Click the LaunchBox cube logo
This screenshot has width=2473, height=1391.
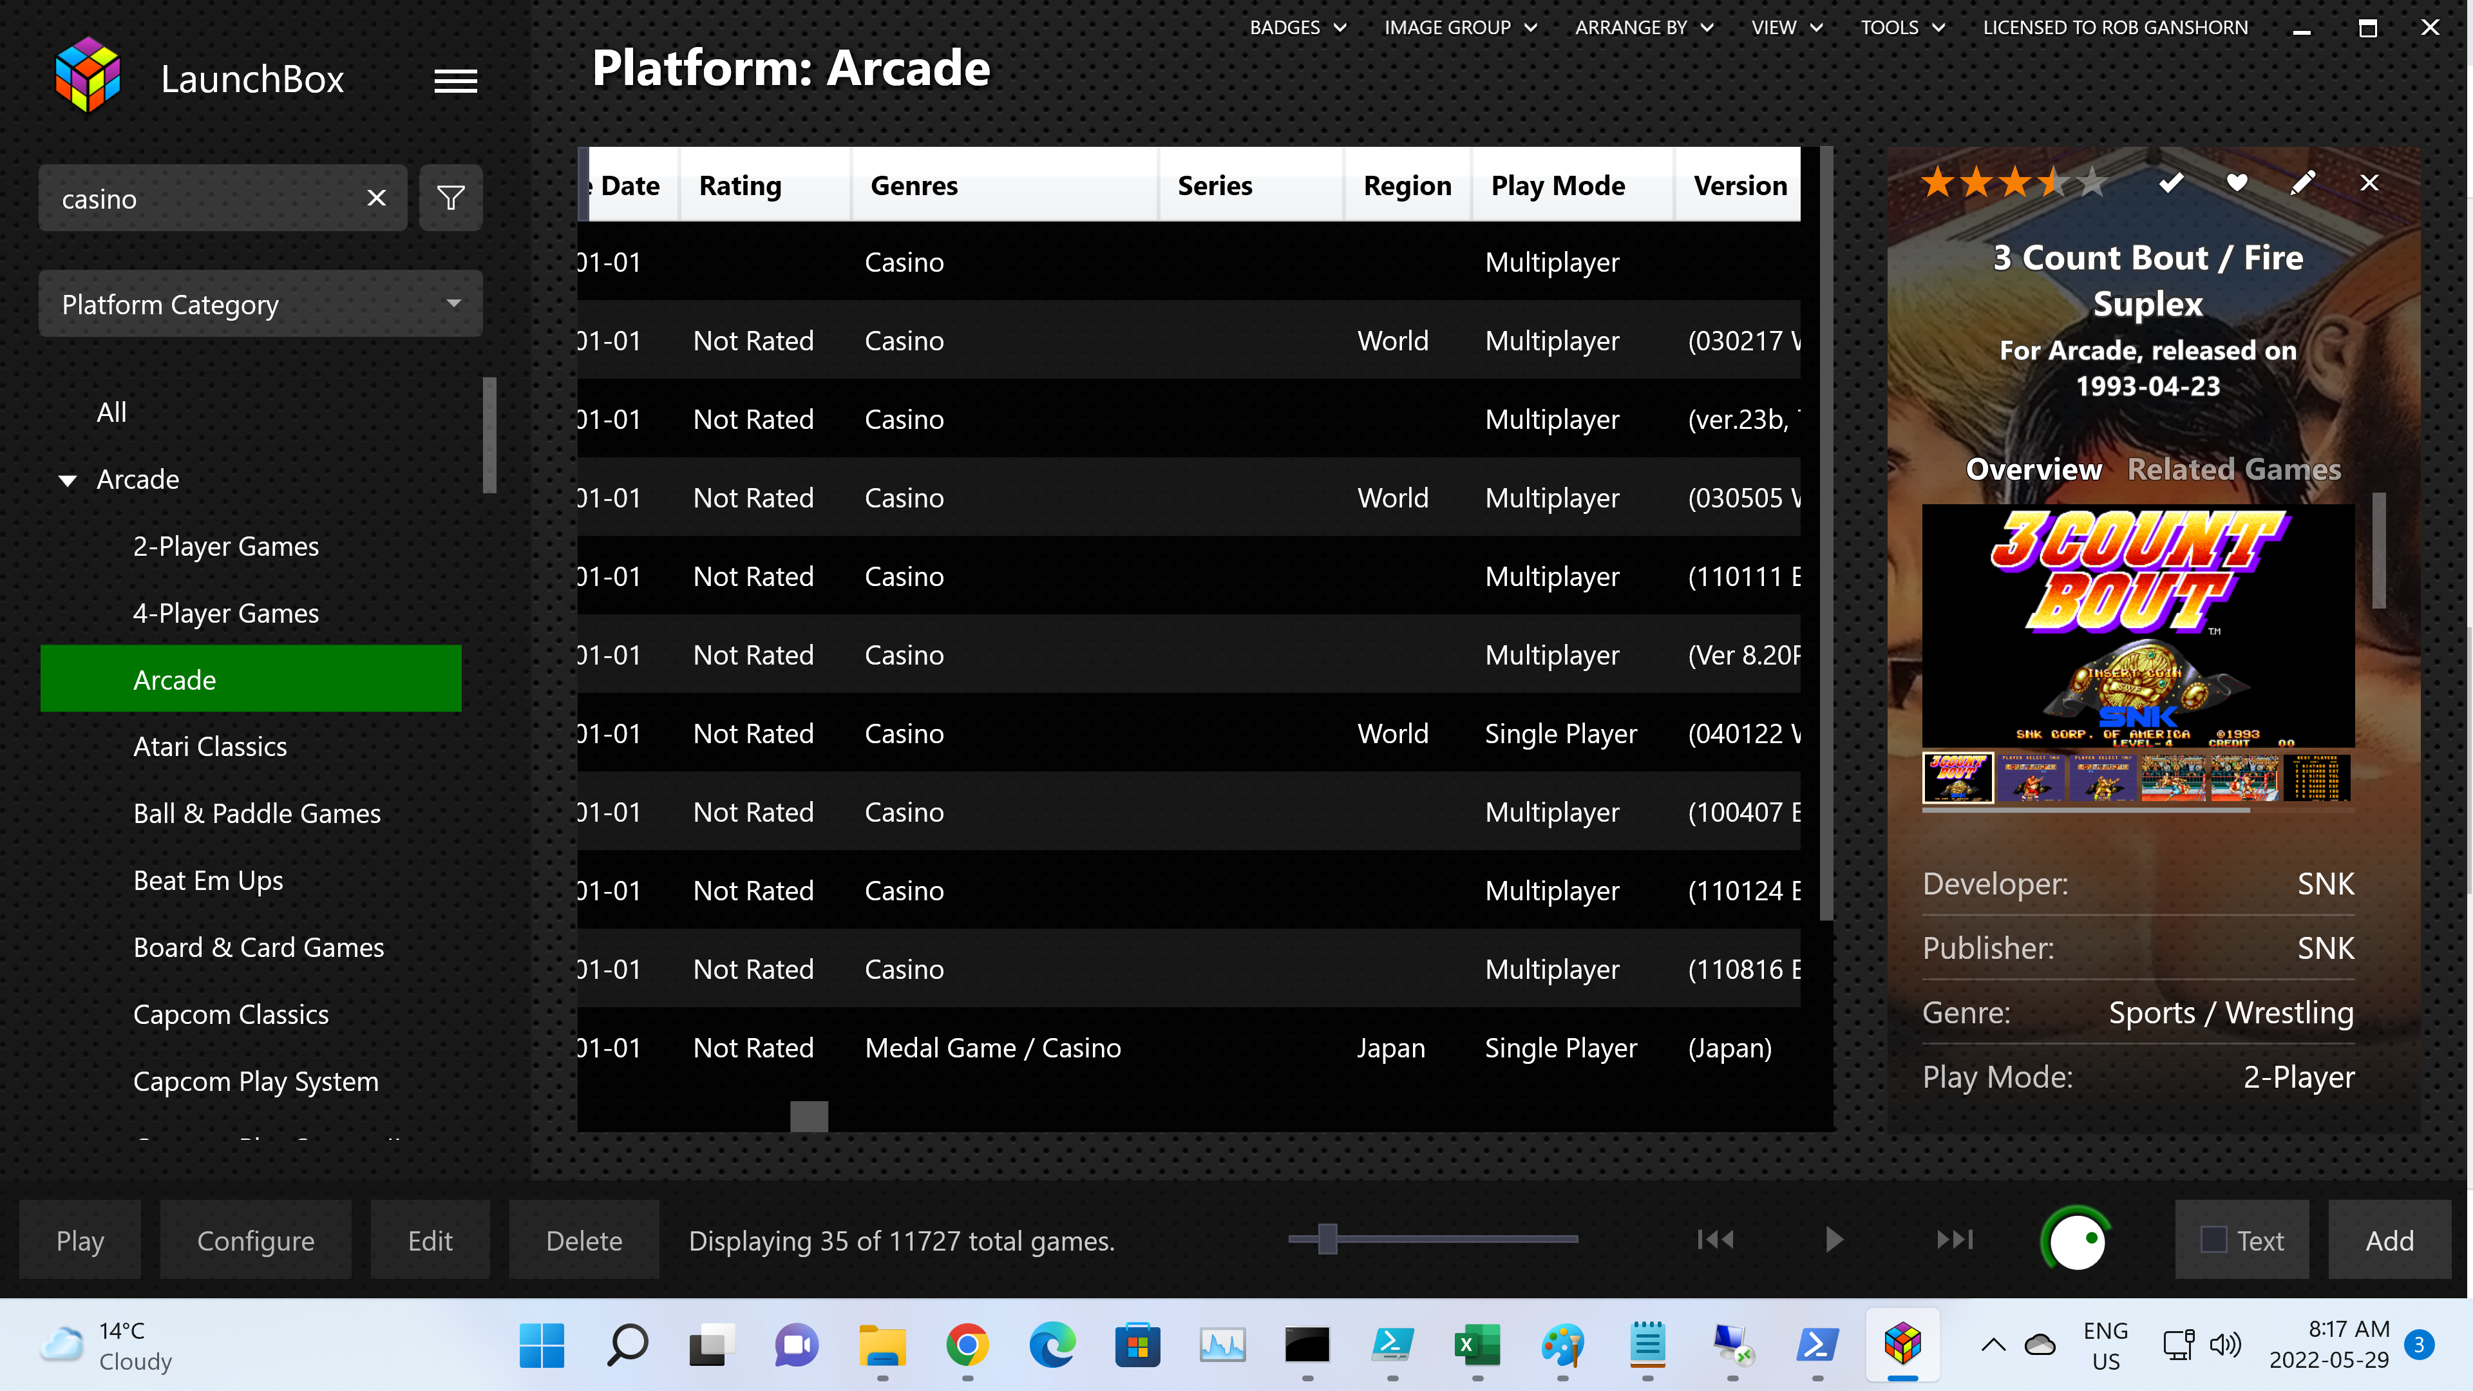point(88,76)
